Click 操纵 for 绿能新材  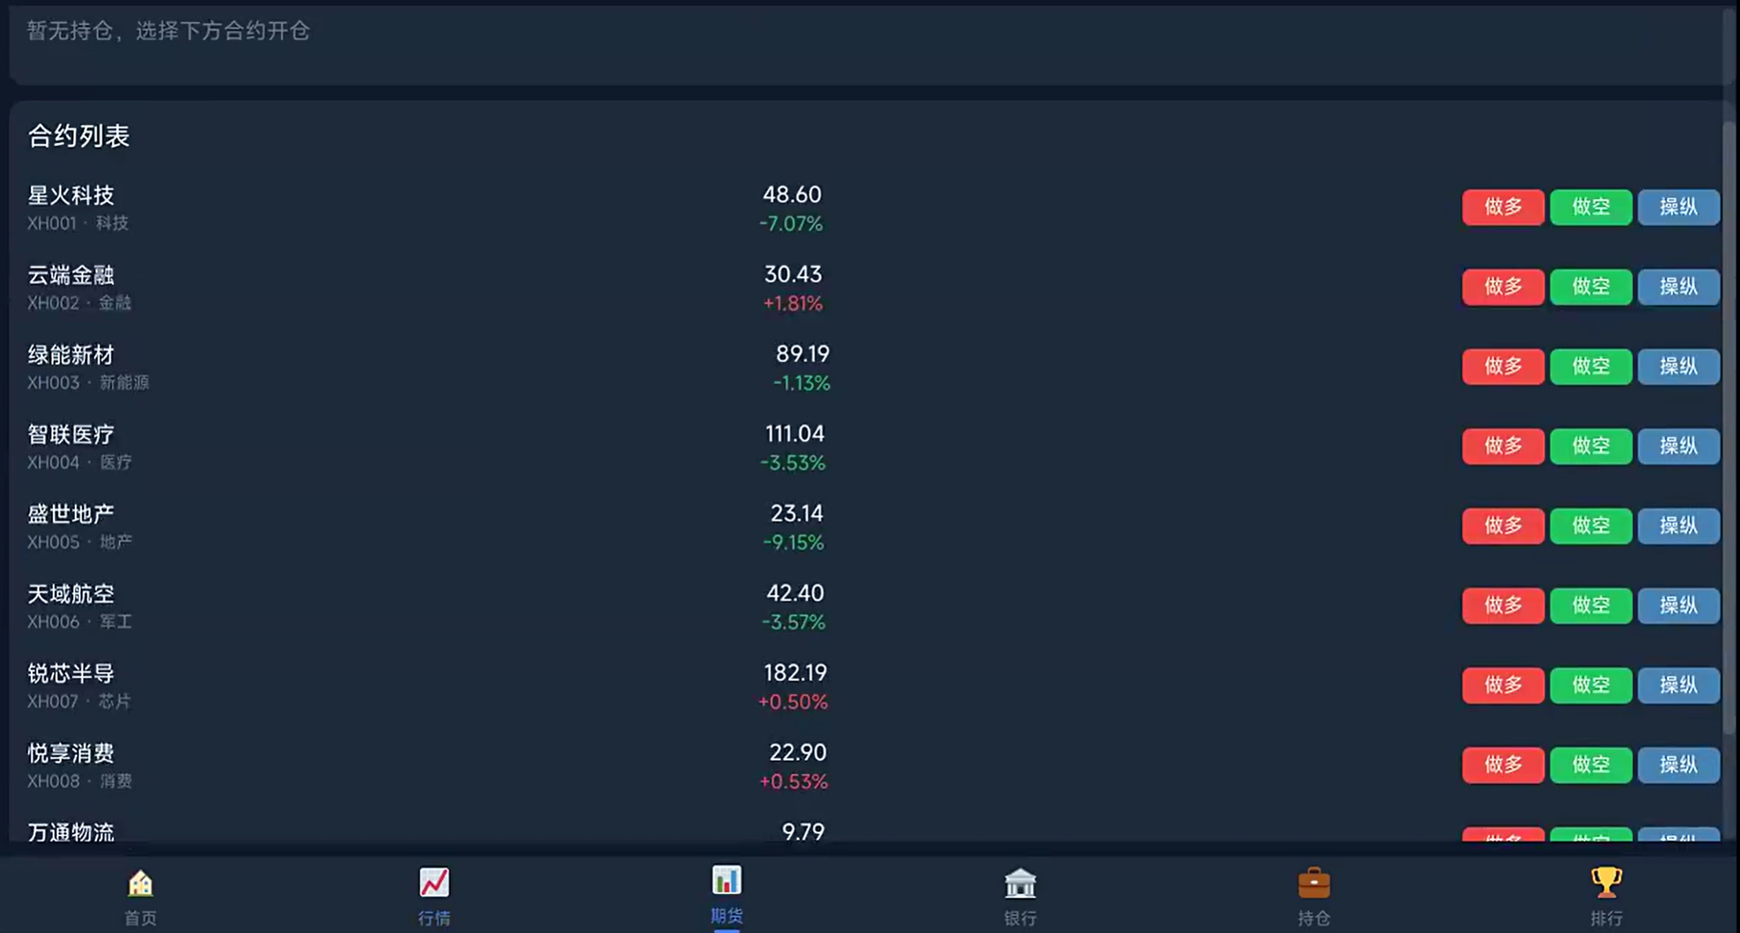tap(1678, 366)
